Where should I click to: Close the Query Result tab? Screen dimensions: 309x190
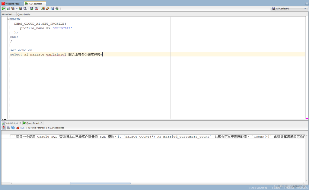(x=41, y=123)
